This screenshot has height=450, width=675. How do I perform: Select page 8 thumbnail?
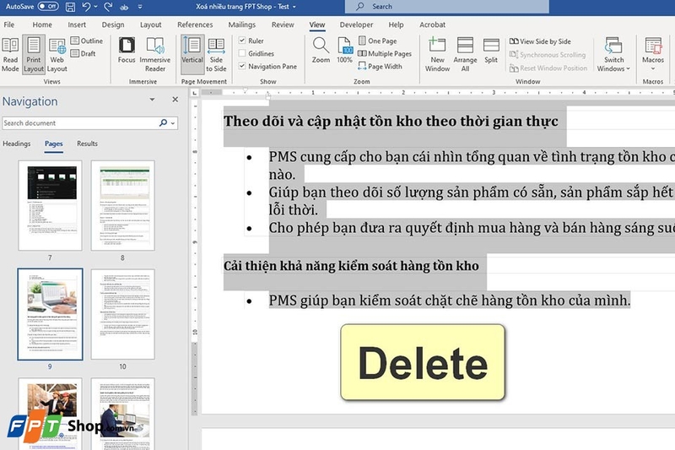point(122,205)
